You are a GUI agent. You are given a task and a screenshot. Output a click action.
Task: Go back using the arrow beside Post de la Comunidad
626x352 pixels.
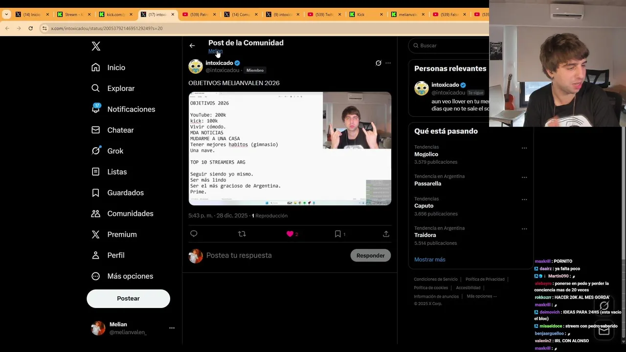point(192,45)
